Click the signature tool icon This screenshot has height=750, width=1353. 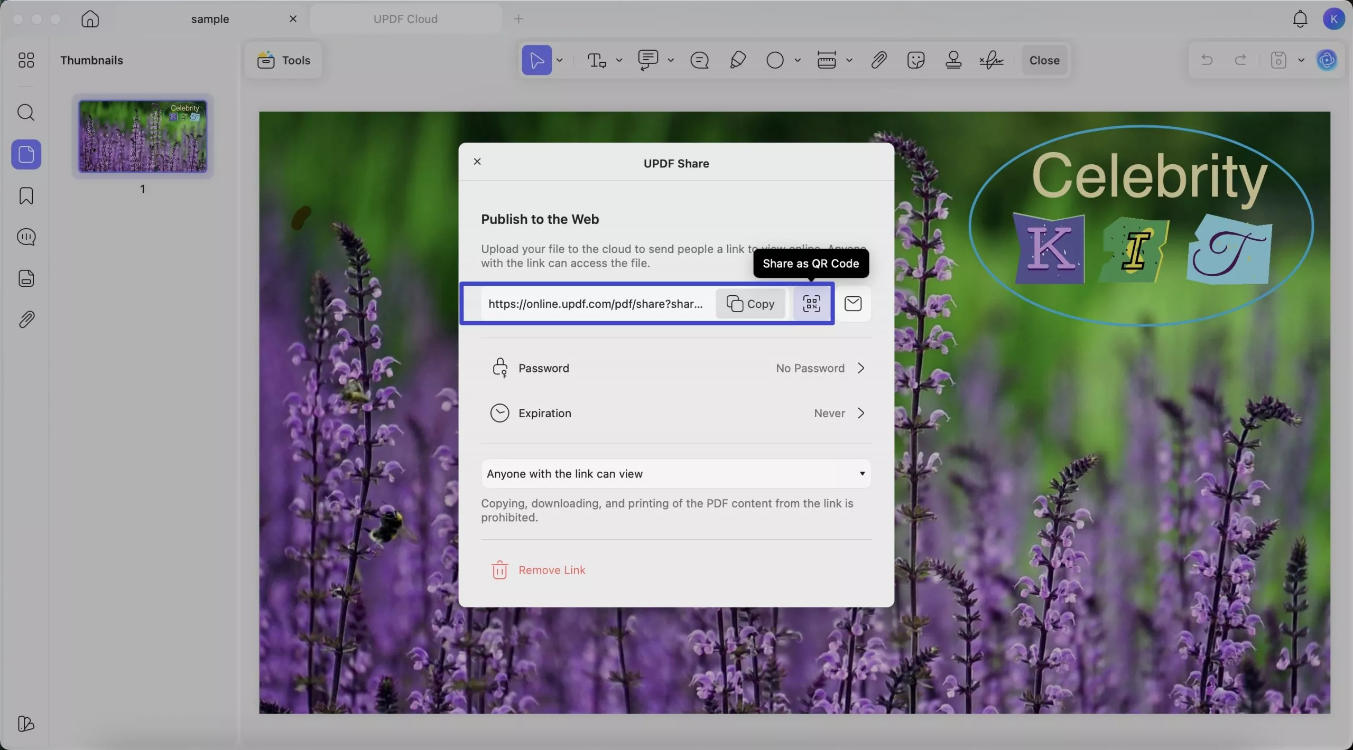click(x=991, y=60)
